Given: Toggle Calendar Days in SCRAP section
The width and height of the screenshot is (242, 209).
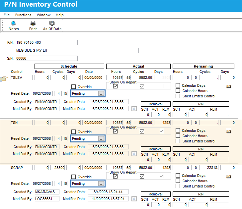Looking at the screenshot, I should tap(178, 175).
